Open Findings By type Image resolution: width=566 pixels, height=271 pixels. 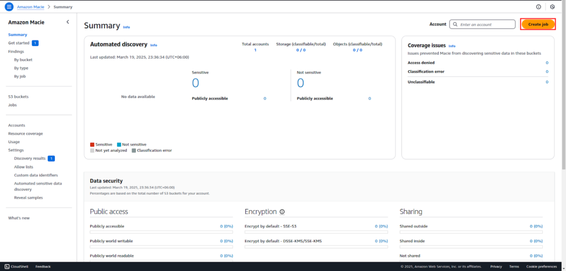coord(21,68)
